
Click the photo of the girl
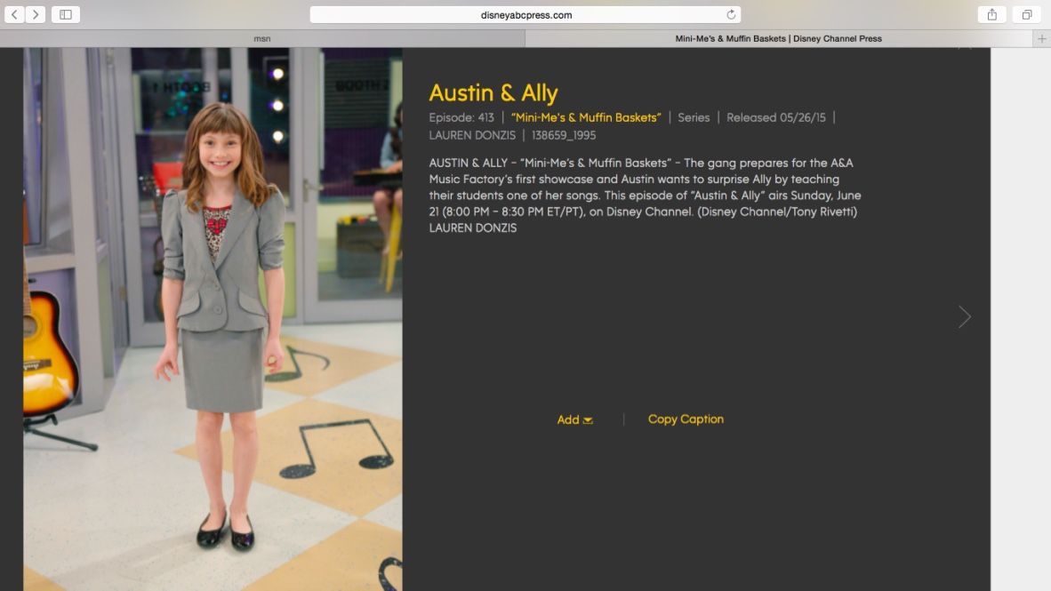213,319
